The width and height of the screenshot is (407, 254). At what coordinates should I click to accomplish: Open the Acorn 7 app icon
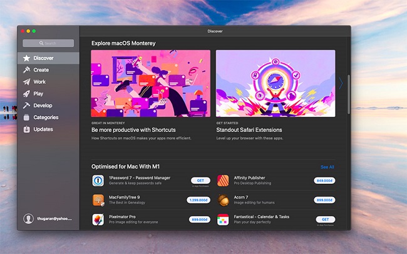[223, 200]
